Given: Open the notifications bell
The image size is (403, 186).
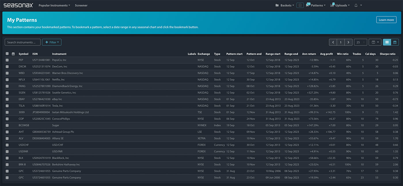Looking at the screenshot, I should tap(356, 5).
